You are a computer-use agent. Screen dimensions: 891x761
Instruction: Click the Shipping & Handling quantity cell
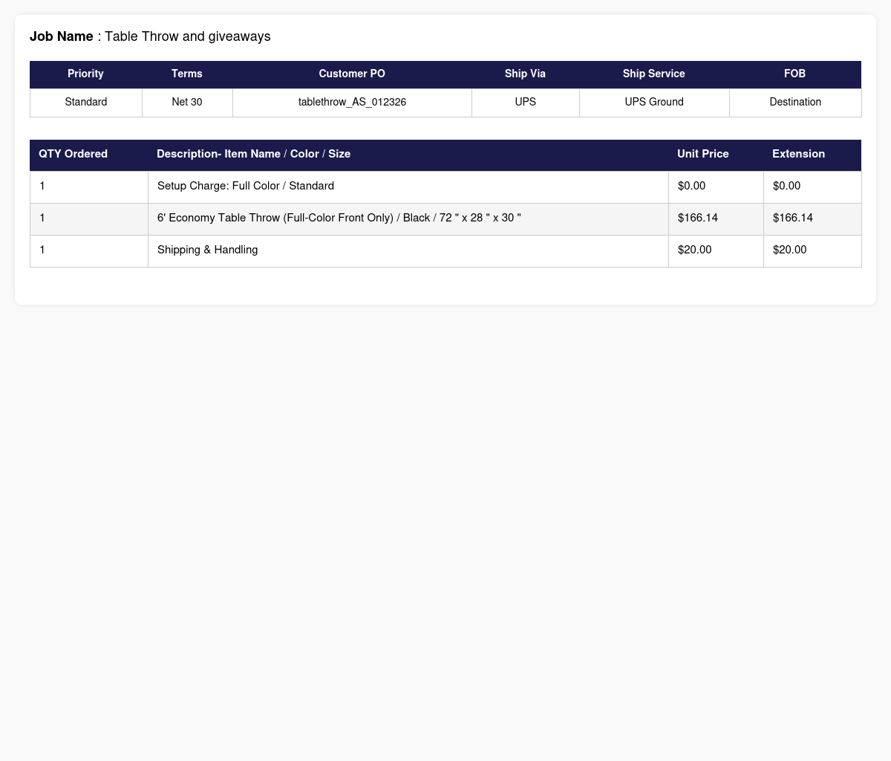click(x=89, y=251)
